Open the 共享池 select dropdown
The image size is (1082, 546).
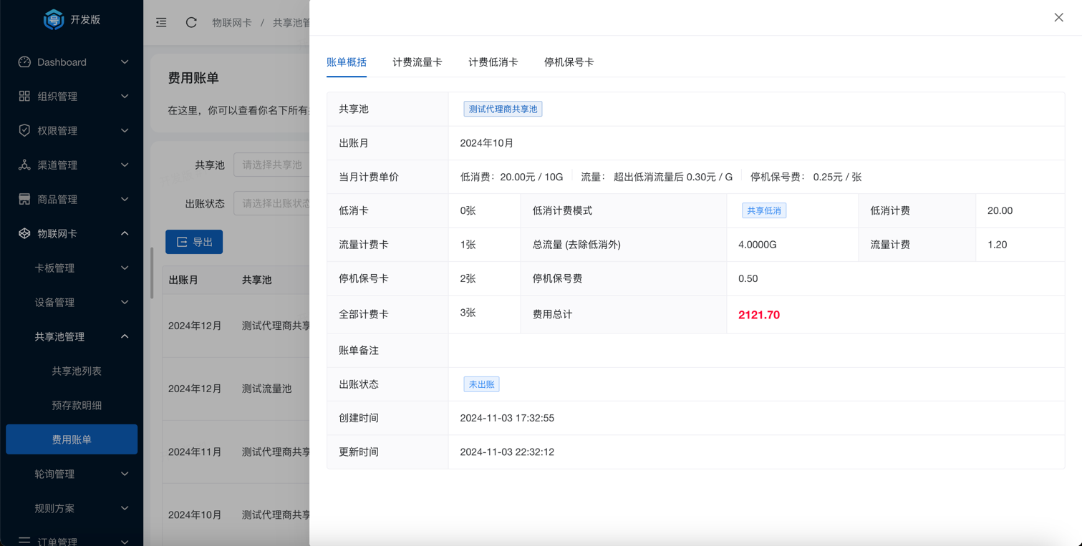pyautogui.click(x=272, y=165)
